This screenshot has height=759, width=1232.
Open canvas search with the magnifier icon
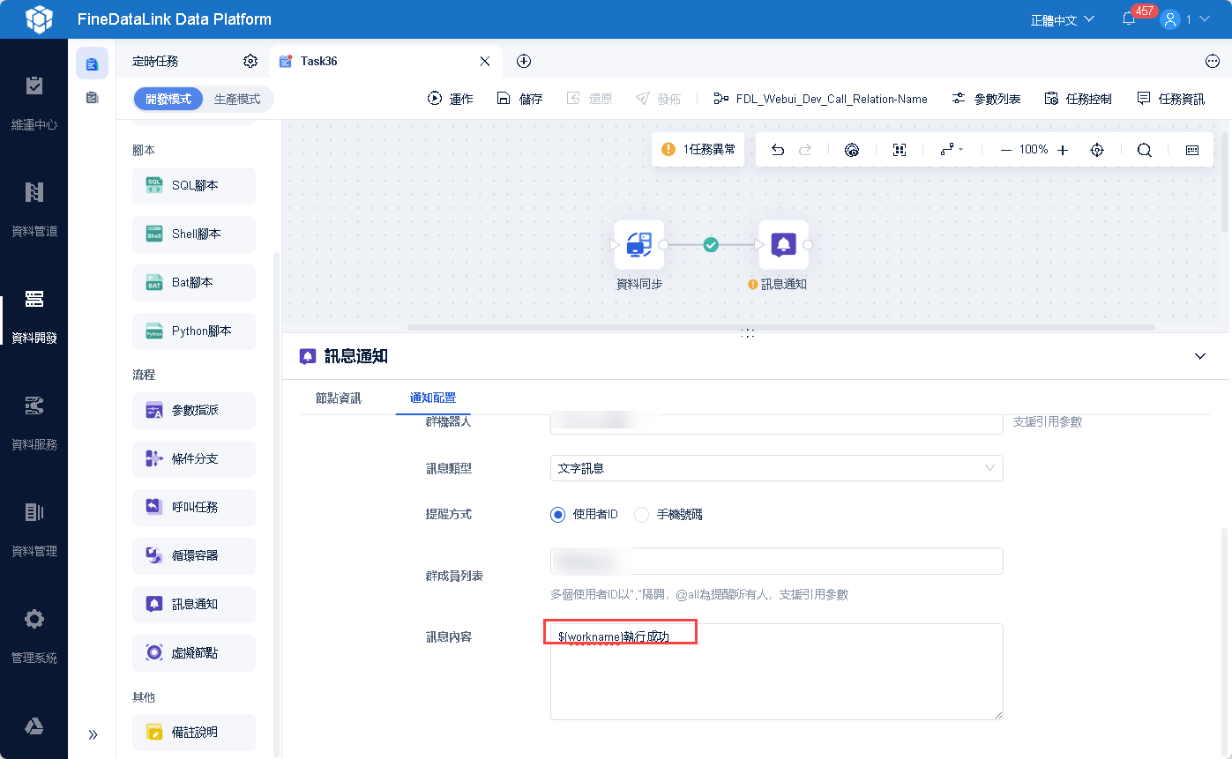tap(1145, 150)
